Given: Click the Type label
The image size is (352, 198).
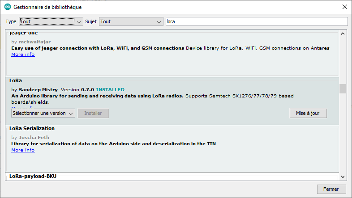Looking at the screenshot, I should [11, 21].
